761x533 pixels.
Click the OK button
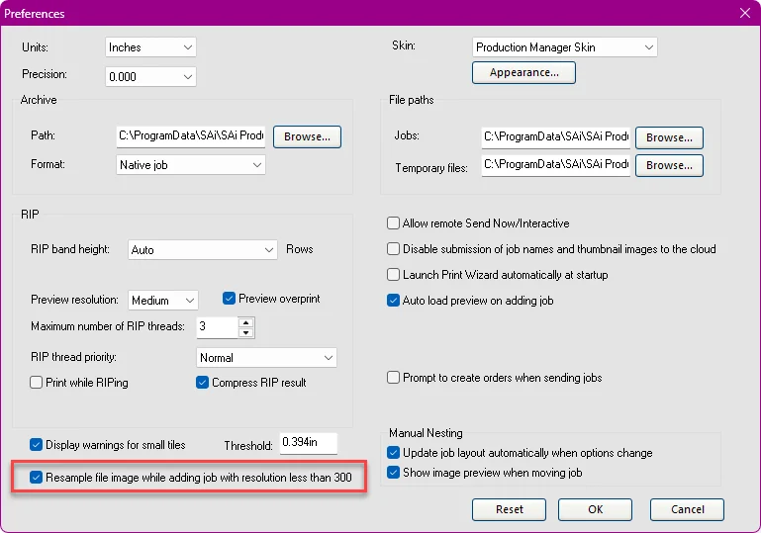point(595,509)
